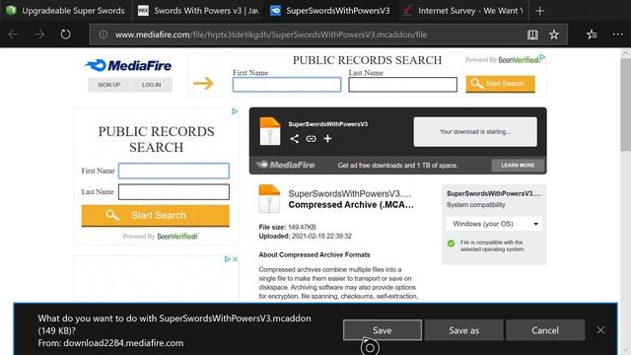Click 'File size: 149.47KB' text

tap(287, 227)
